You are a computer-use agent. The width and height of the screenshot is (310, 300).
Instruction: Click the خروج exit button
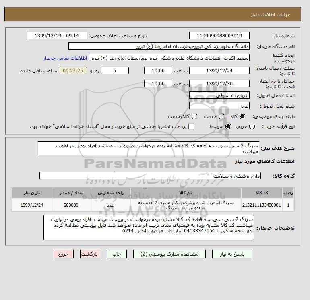pos(64,254)
